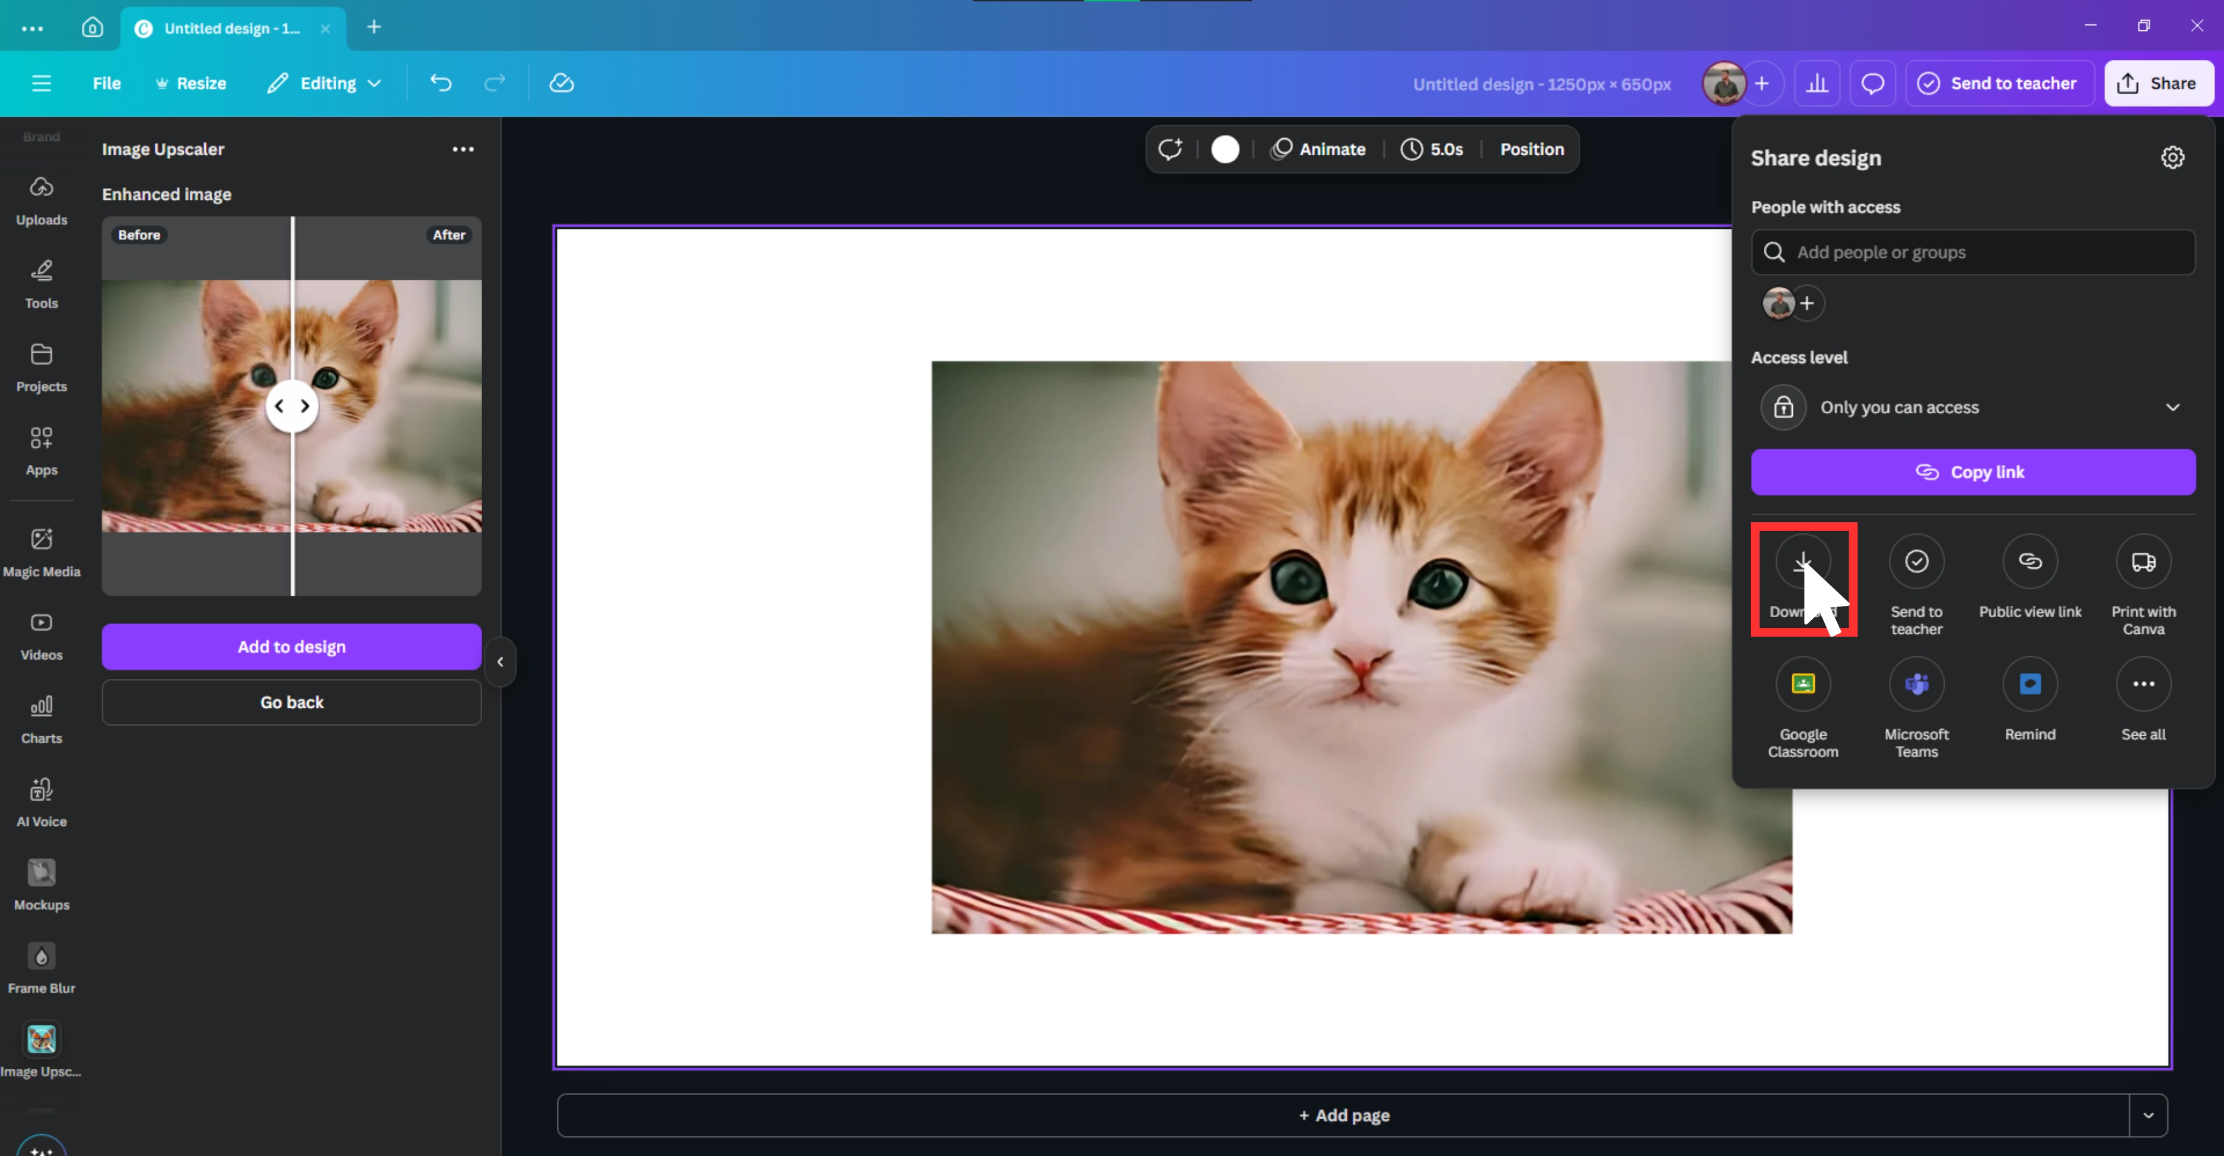The width and height of the screenshot is (2224, 1156).
Task: Open Magic Media from sidebar
Action: click(40, 551)
